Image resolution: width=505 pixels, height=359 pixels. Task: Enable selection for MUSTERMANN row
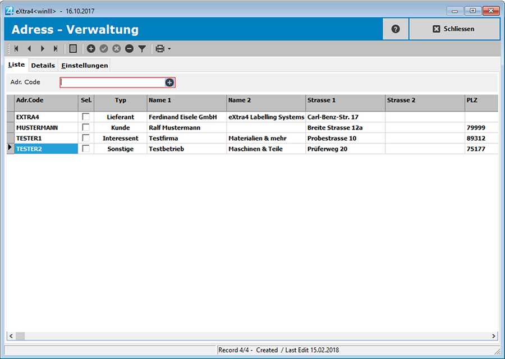[x=86, y=127]
